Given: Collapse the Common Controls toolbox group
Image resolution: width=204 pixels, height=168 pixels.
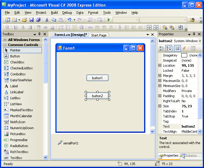Looking at the screenshot, I should (x=5, y=45).
